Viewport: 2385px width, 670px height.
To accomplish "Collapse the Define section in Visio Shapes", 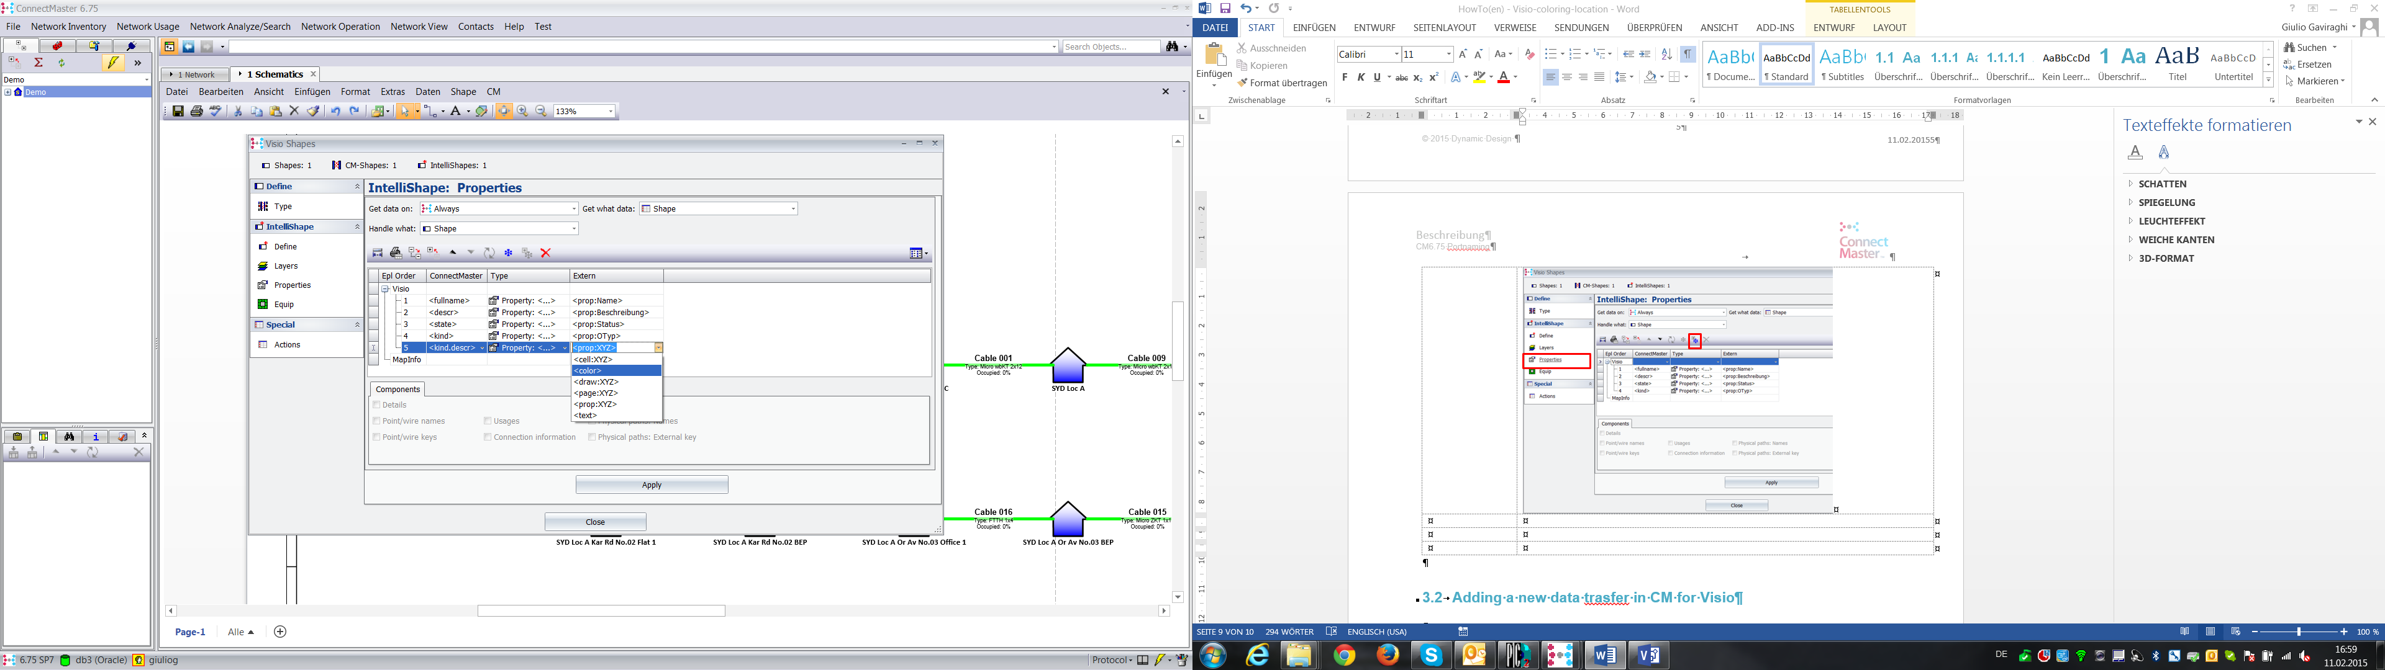I will pos(357,187).
